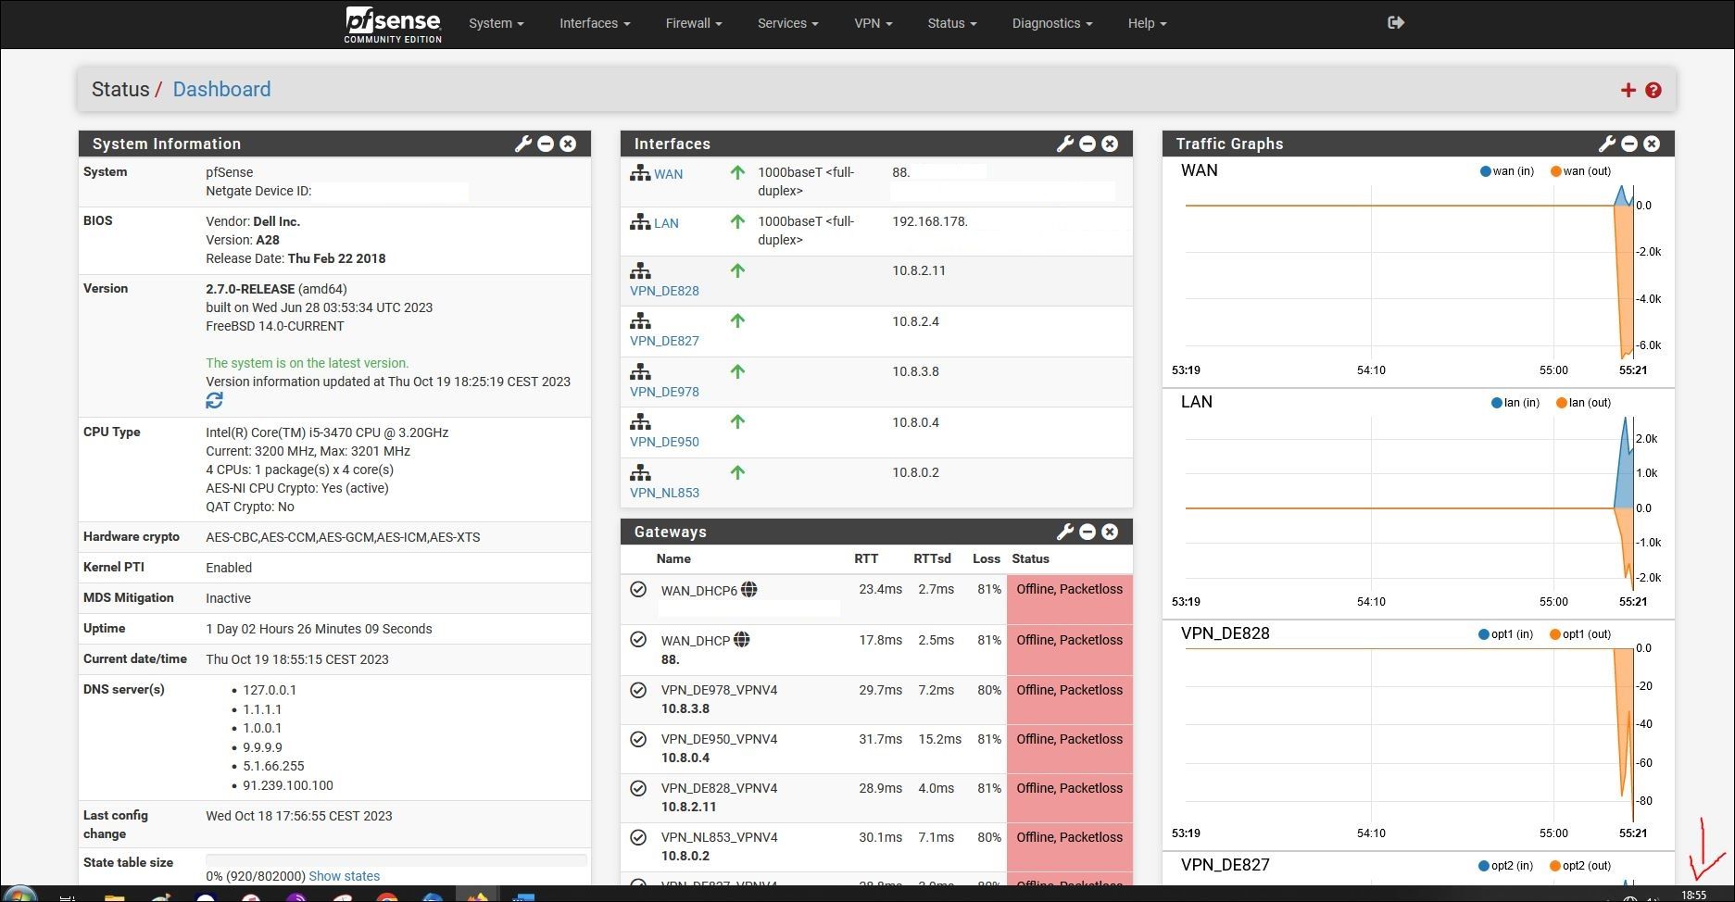Screen dimensions: 1735x902
Task: Open the Interfaces dropdown in the navbar
Action: pyautogui.click(x=595, y=23)
